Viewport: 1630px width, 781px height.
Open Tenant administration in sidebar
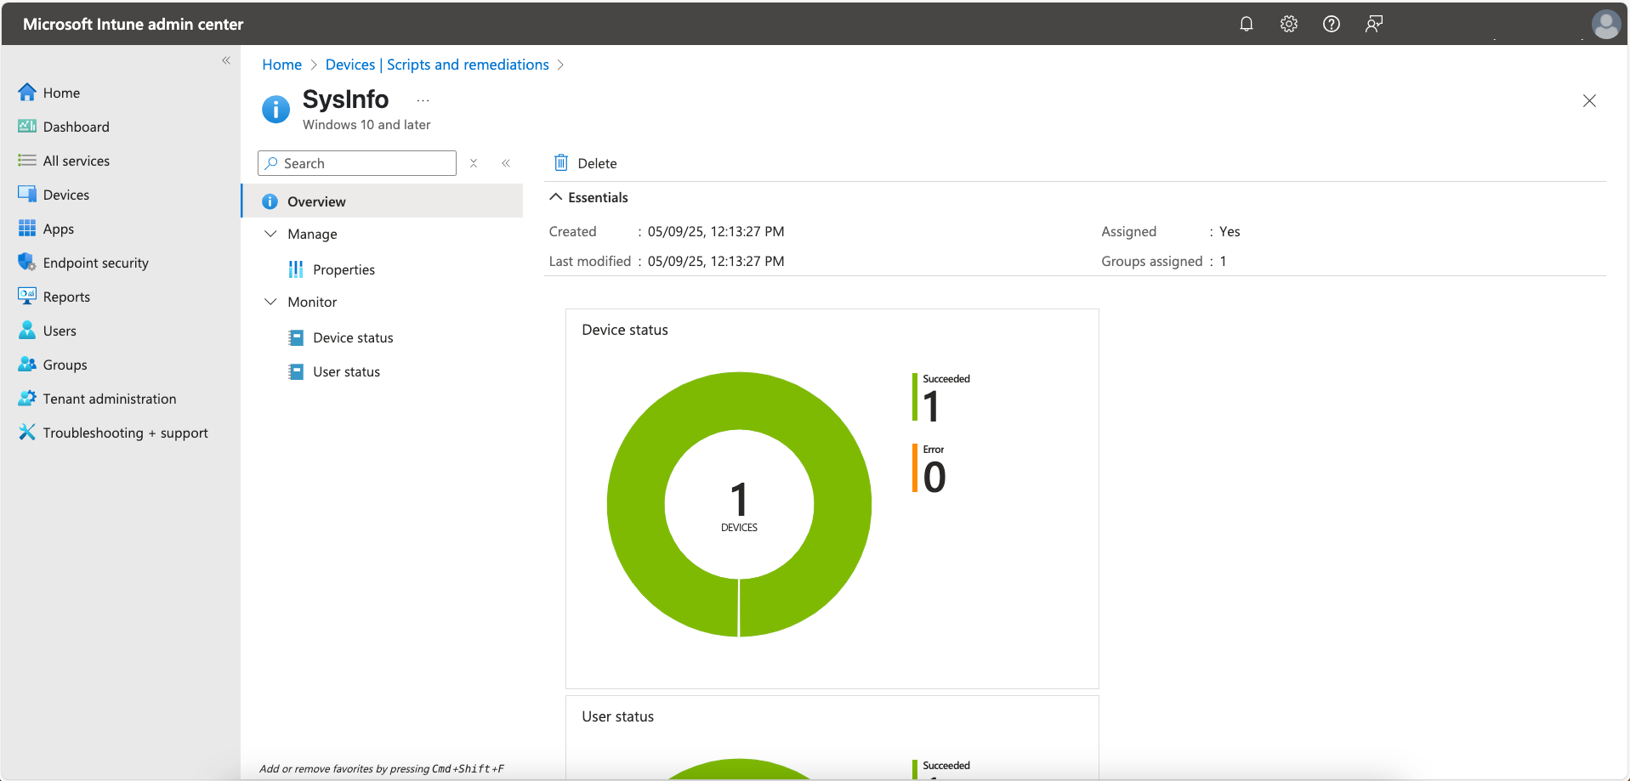(x=110, y=399)
